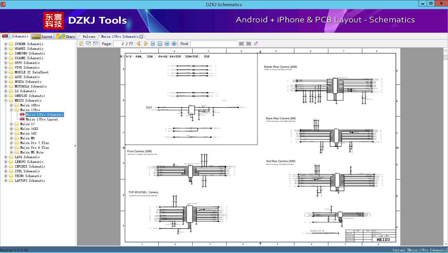
Task: Select the INFINIX Schematic folder
Action: coord(30,166)
